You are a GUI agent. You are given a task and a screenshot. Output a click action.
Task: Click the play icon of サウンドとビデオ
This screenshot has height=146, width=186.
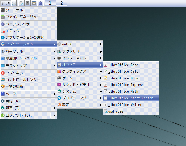59,85
